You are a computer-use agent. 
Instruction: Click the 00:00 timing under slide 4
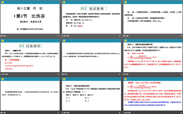(x=5, y=74)
